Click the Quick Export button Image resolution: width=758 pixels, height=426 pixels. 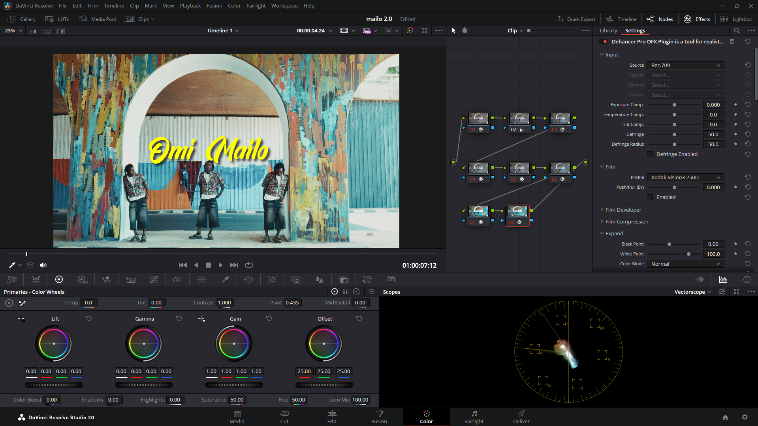pyautogui.click(x=576, y=19)
